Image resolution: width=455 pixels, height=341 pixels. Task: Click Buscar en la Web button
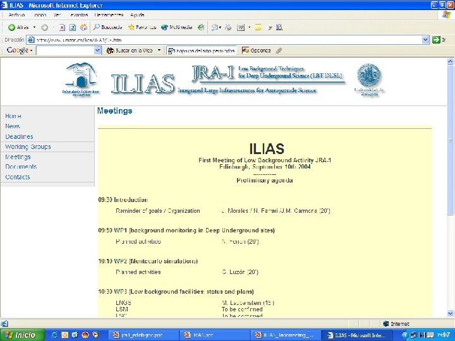tap(130, 51)
